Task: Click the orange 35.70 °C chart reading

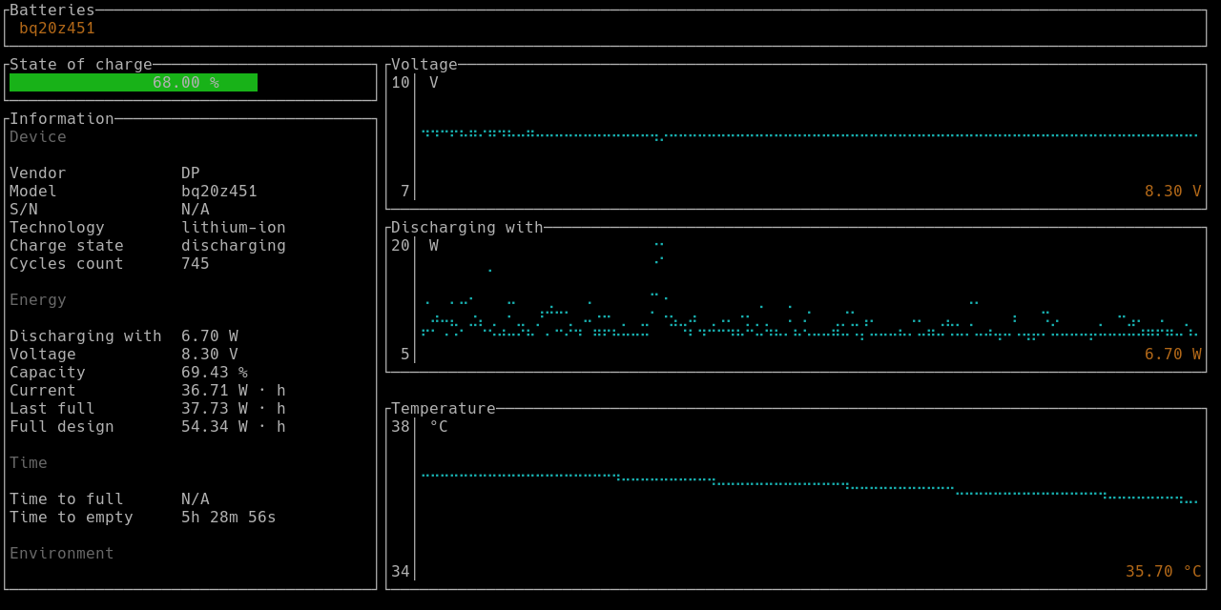Action: click(1164, 572)
